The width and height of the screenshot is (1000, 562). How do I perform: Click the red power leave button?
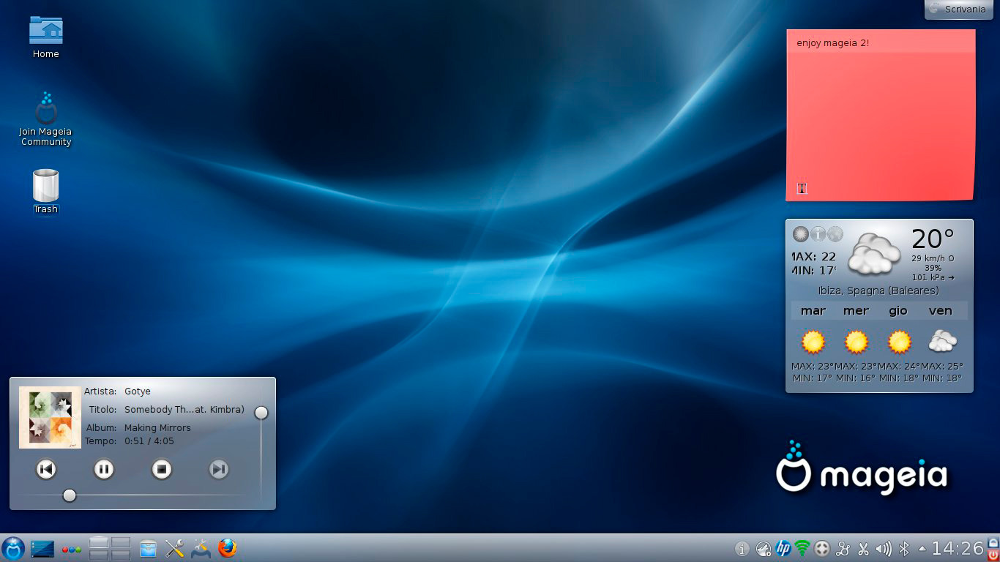point(993,555)
